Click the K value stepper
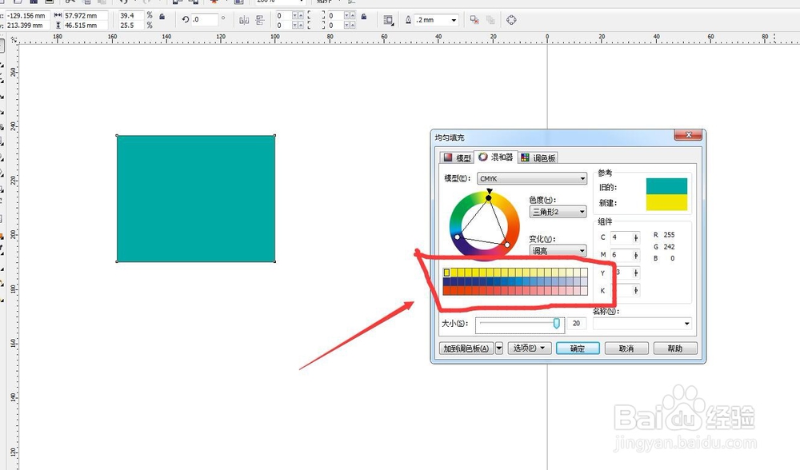The height and width of the screenshot is (470, 800). (x=636, y=291)
